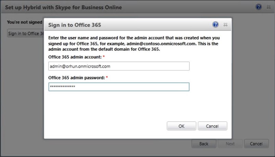Viewport: 275px width, 157px height.
Task: Close the Sign in to Office 365 dialog
Action: tap(225, 25)
